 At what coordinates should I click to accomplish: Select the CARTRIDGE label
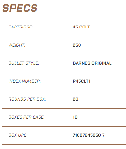[x=21, y=27]
